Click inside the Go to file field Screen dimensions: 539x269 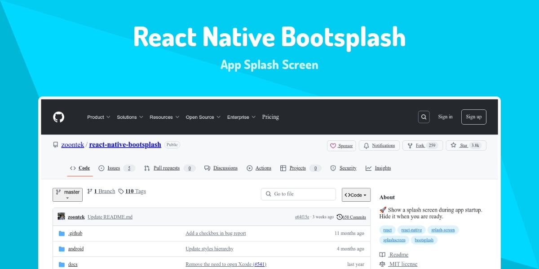click(x=298, y=194)
